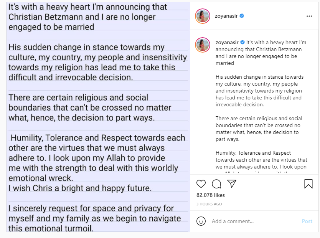Screen dimensions: 320x238
Task: Save post with the bookmark icon
Action: coord(308,184)
